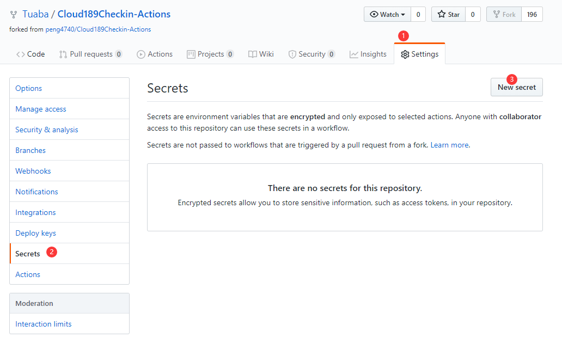The width and height of the screenshot is (562, 344).
Task: View the fork count 196
Action: click(x=532, y=15)
